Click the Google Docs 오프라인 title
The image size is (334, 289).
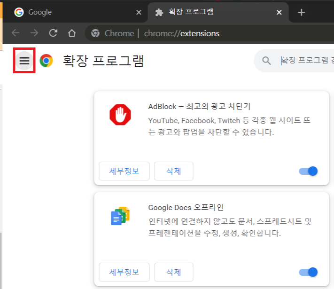point(186,207)
